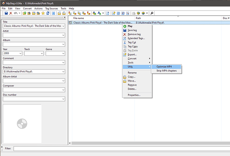230x156 pixels.
Task: Select Strip MP4 chapters in the submenu
Action: pyautogui.click(x=167, y=70)
